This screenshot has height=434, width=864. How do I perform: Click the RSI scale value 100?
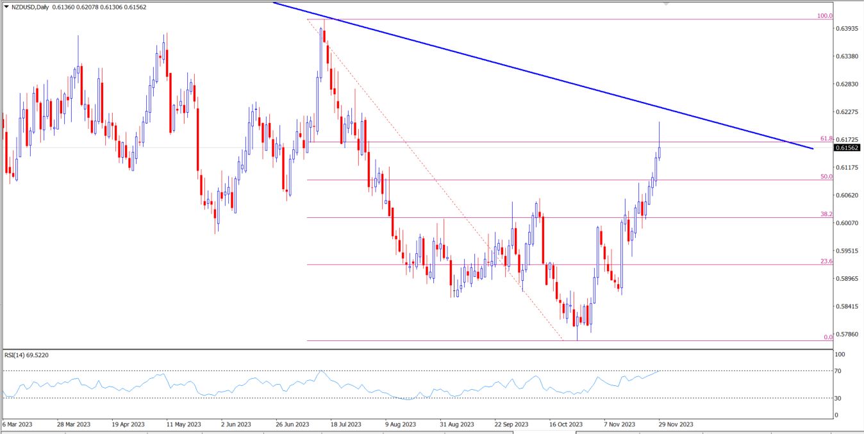click(x=840, y=355)
